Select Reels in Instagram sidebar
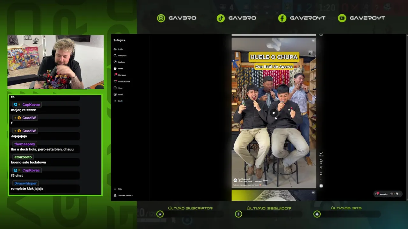Image resolution: width=408 pixels, height=229 pixels. (118, 68)
